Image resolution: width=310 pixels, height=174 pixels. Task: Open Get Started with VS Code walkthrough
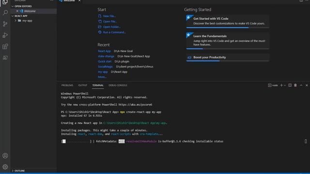228,21
